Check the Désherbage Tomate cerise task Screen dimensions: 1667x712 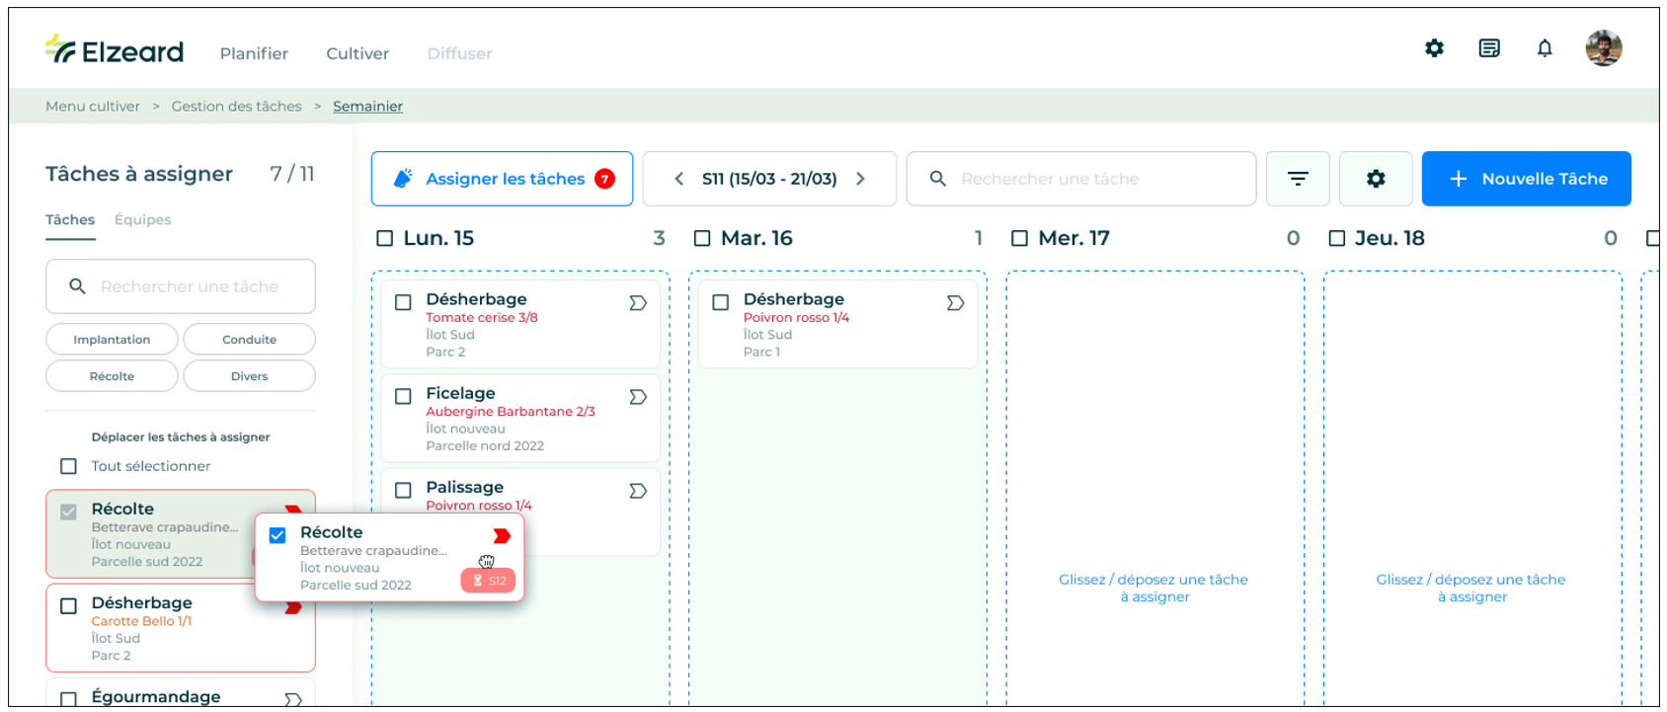403,302
